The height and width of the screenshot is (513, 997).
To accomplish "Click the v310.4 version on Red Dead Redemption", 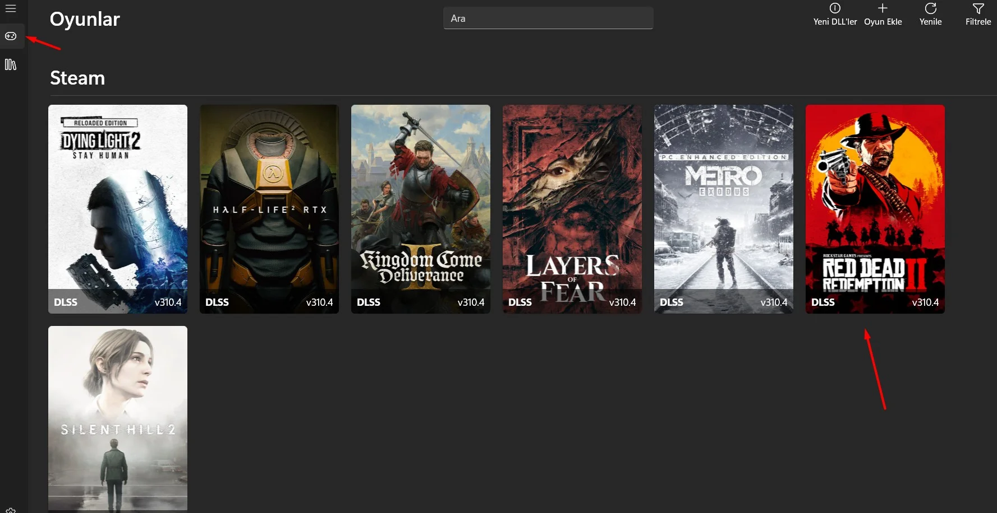I will click(x=925, y=302).
